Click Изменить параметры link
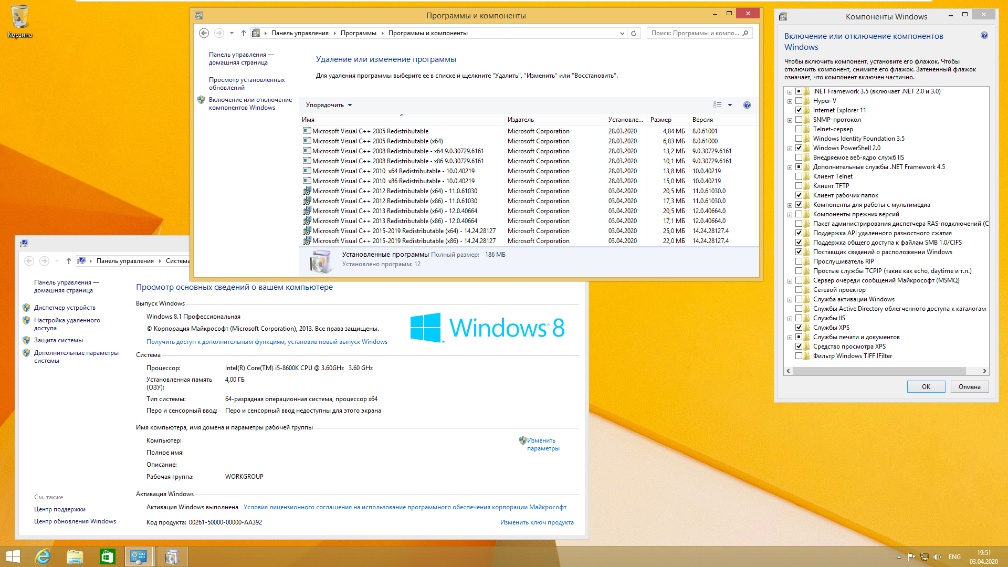This screenshot has height=567, width=1008. pyautogui.click(x=543, y=444)
